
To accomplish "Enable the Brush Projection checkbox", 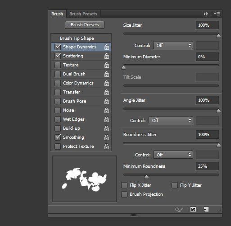I will [x=124, y=194].
